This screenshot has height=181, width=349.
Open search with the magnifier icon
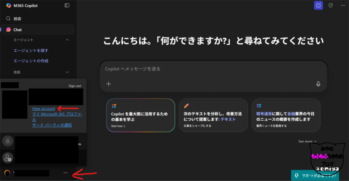click(x=8, y=19)
